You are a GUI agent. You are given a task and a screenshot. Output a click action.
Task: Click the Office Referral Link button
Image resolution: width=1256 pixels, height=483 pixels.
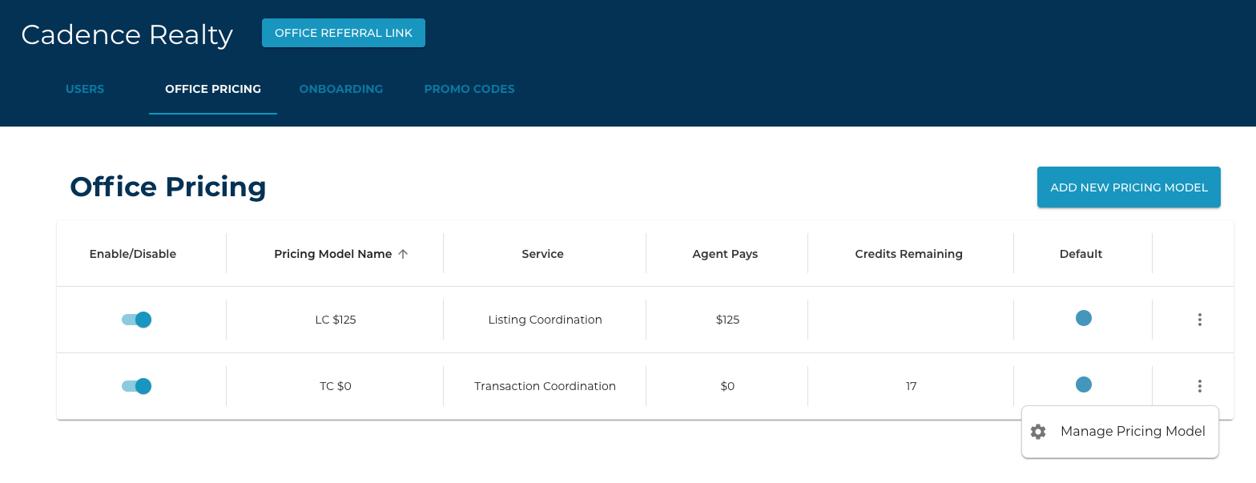344,33
